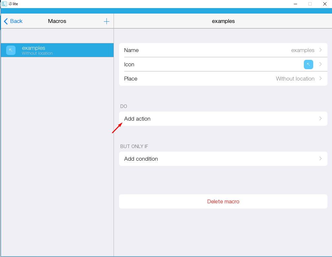Click Add condition under BUT ONLY IF
The width and height of the screenshot is (332, 257).
pyautogui.click(x=141, y=159)
